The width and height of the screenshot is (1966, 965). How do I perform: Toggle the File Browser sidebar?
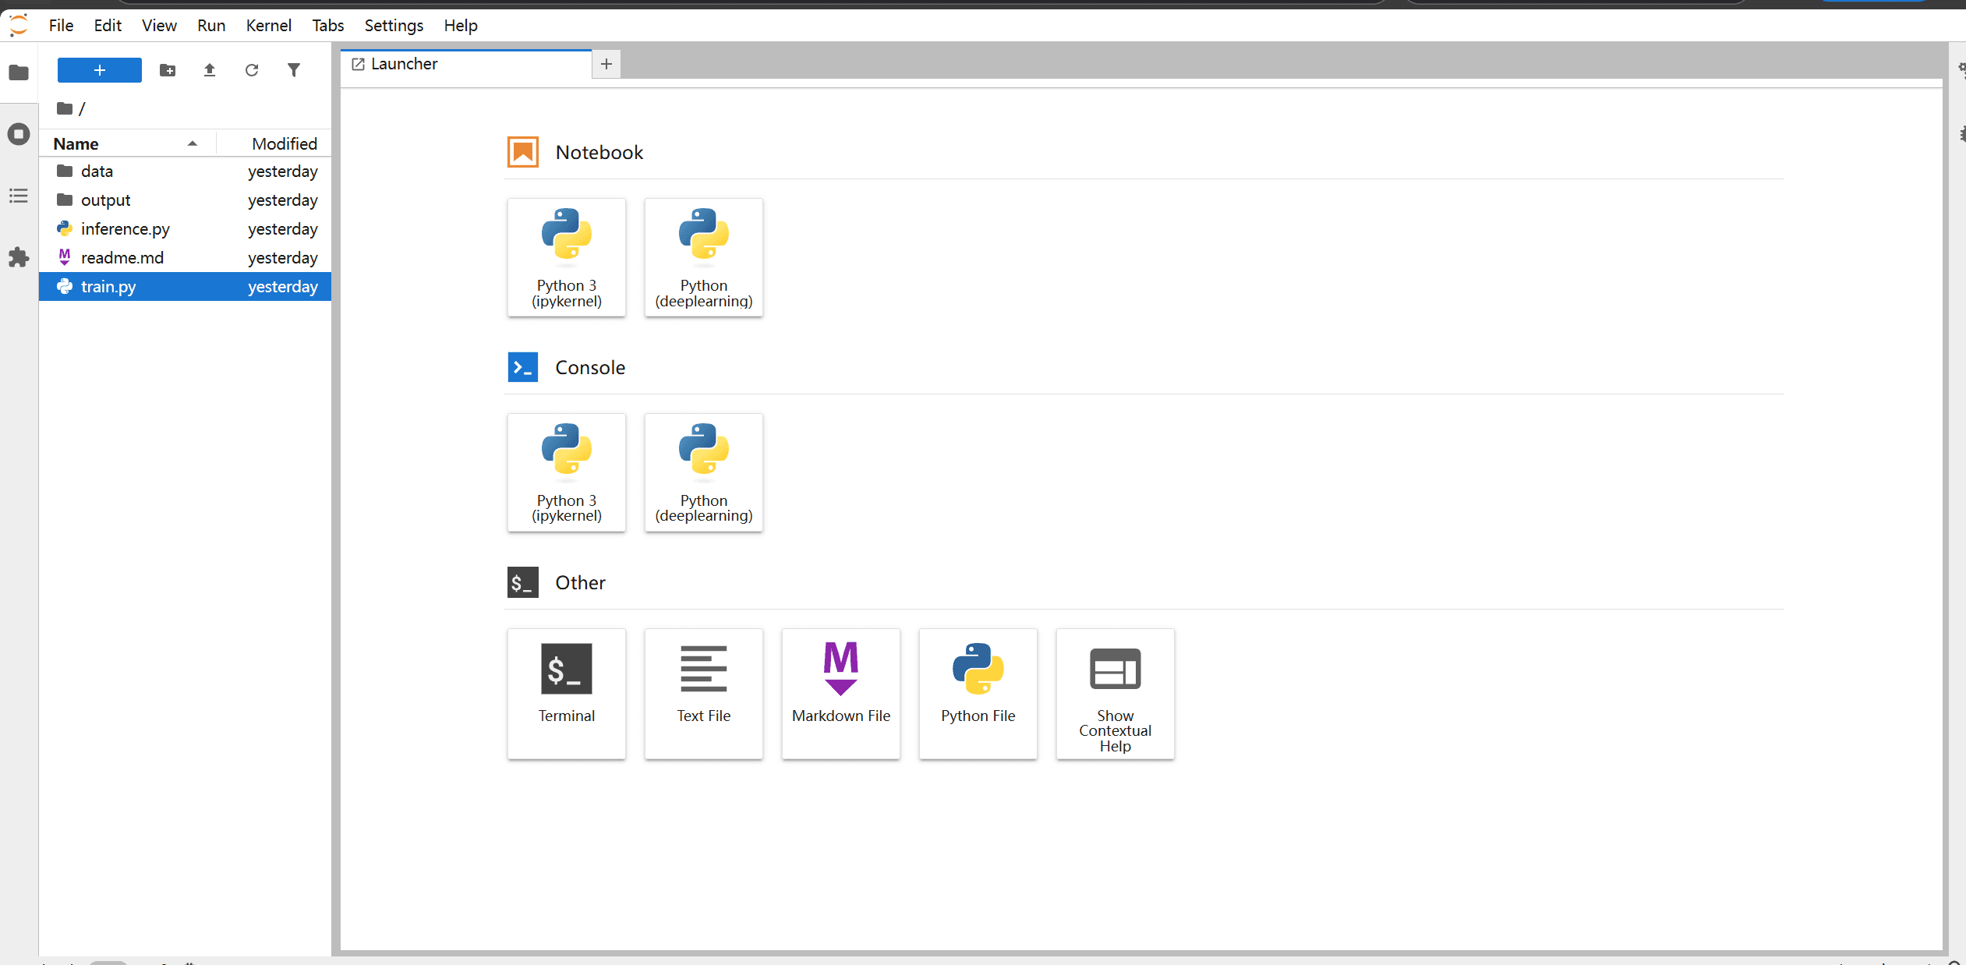[x=19, y=72]
